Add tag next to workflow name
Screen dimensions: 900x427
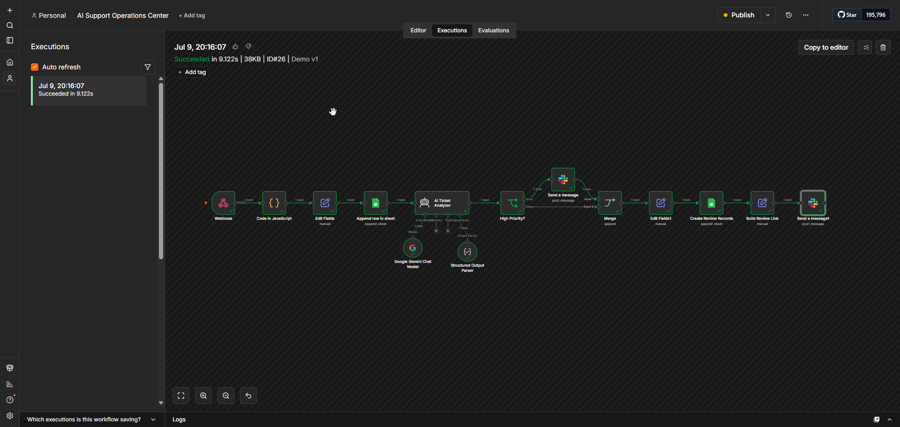point(192,15)
